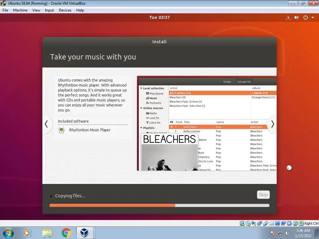Click the Bleachers Feat. Yoko Ono (1) row
319x239 pixels.
(x=210, y=106)
